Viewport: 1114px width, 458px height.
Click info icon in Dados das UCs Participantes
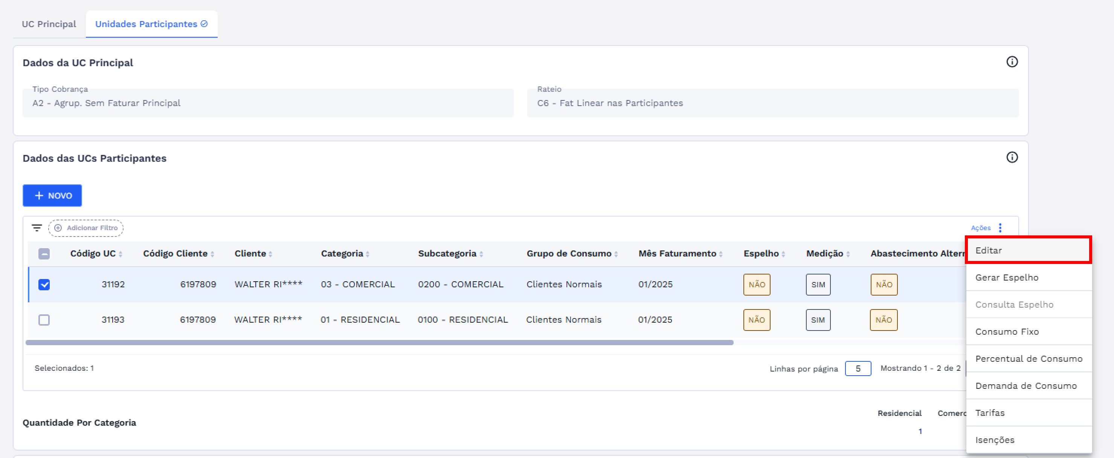coord(1012,157)
